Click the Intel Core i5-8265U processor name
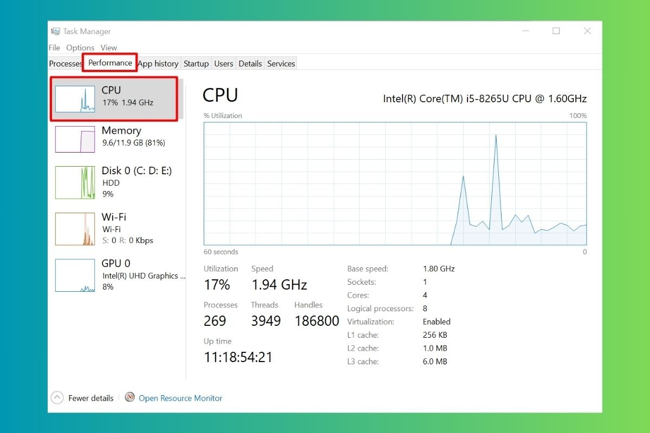The height and width of the screenshot is (433, 650). 485,99
